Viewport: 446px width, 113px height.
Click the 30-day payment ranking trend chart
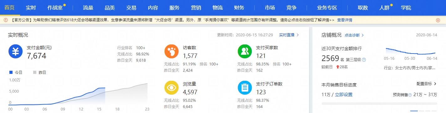pyautogui.click(x=411, y=51)
